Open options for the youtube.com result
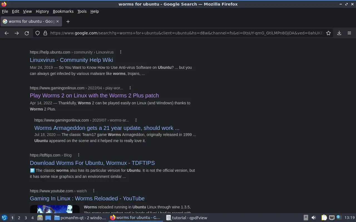 coord(93,191)
